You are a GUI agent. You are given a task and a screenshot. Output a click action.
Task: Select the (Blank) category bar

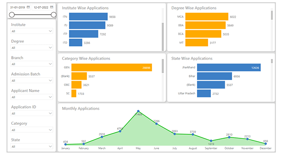tap(79, 76)
